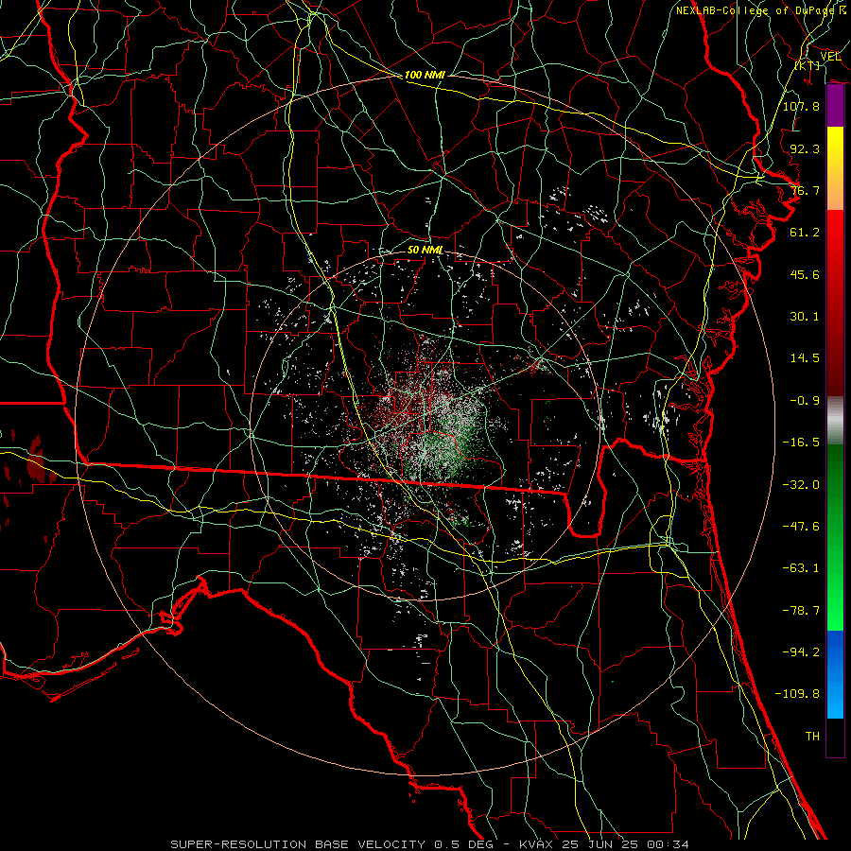Select the 45.6 legend value
This screenshot has height=851, width=851.
(805, 274)
